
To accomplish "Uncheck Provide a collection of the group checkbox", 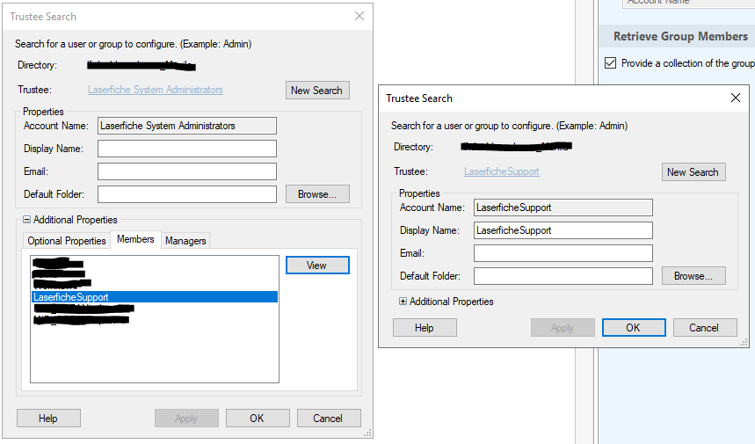I will 610,63.
